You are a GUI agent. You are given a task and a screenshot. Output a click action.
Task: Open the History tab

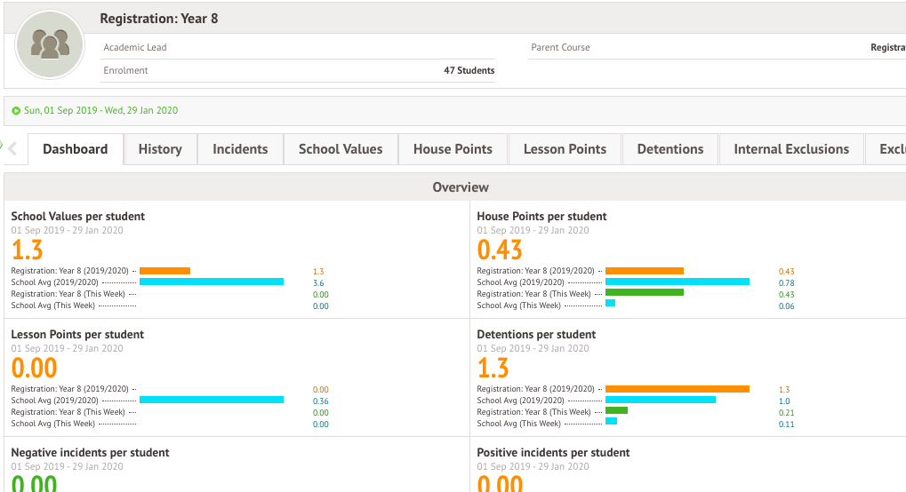(160, 149)
